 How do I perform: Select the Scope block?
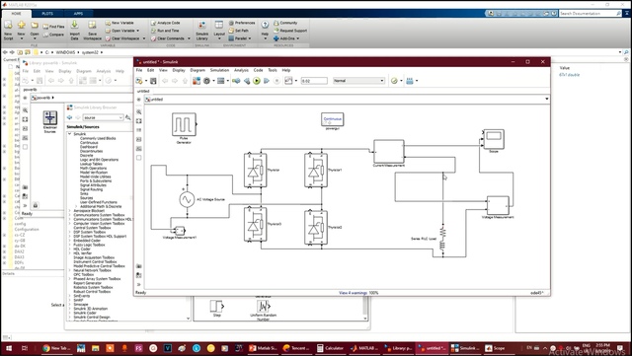pos(494,139)
